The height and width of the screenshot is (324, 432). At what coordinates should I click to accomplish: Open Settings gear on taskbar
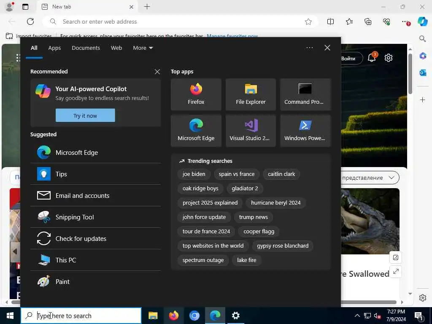tap(235, 316)
